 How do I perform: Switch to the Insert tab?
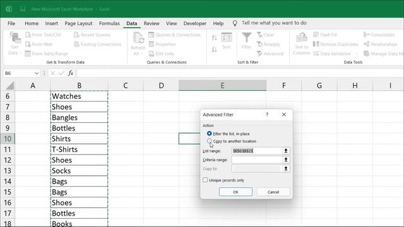tap(52, 23)
